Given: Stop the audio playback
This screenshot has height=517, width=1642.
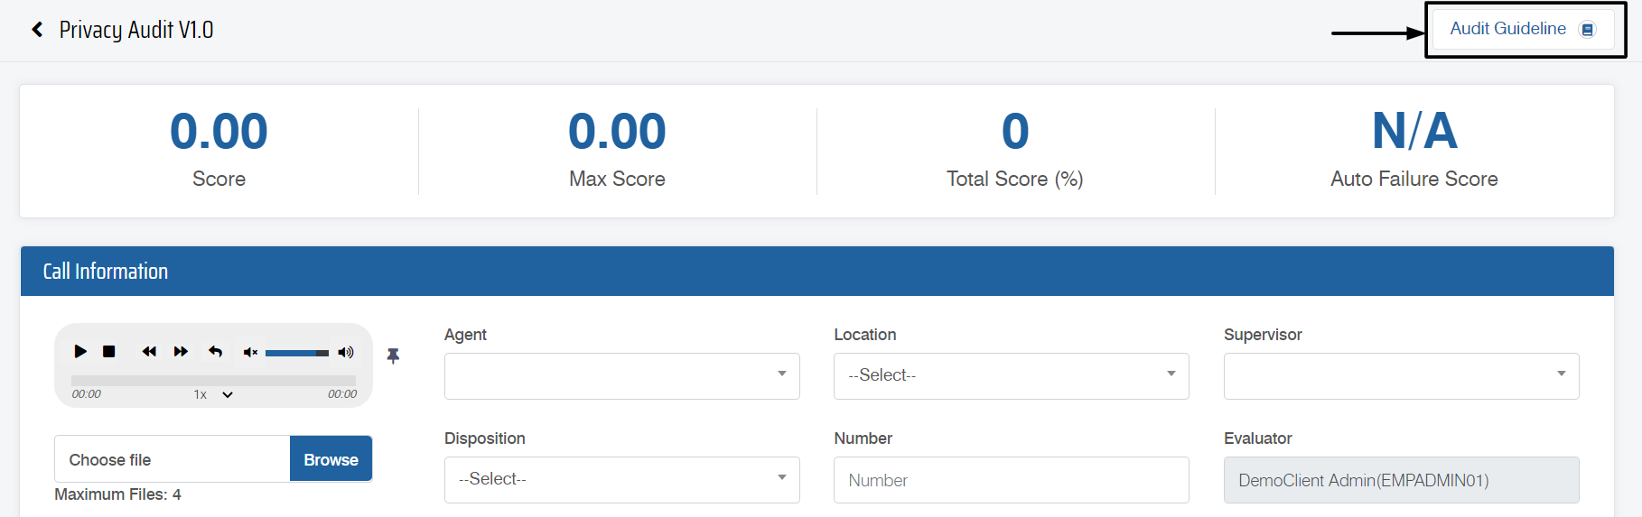Looking at the screenshot, I should (x=109, y=351).
